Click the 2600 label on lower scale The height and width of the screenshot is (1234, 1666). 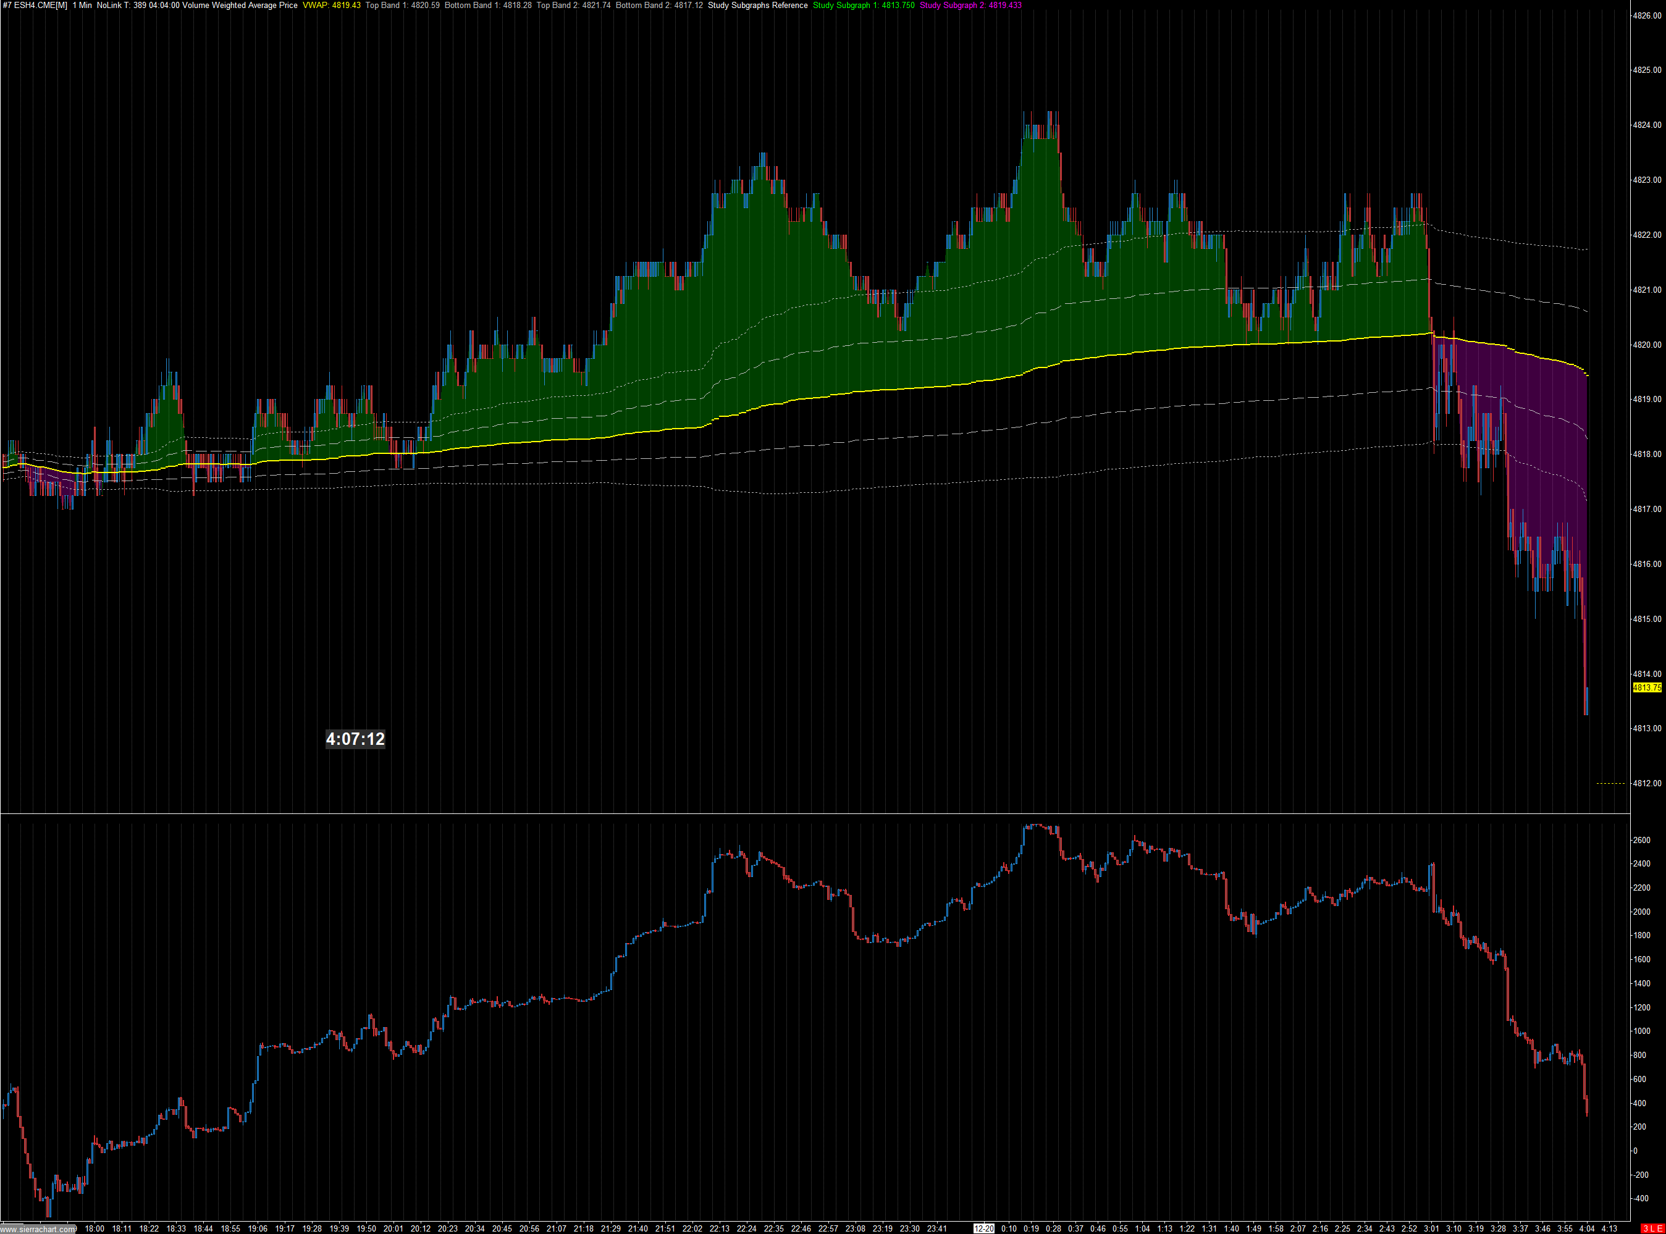[x=1641, y=841]
